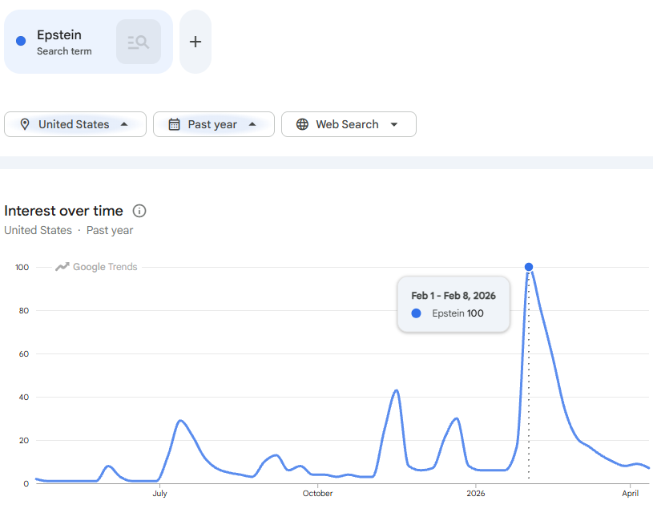This screenshot has width=653, height=529.
Task: Click the 80 y-axis label
Action: tap(24, 311)
